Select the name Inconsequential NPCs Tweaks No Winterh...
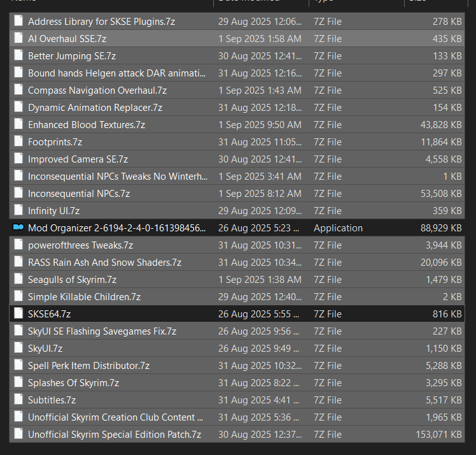The height and width of the screenshot is (455, 476). pos(118,177)
